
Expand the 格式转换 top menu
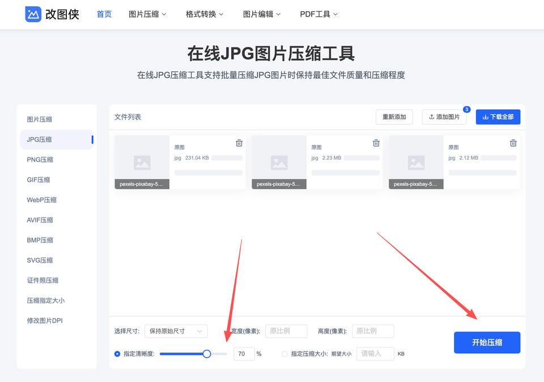coord(205,14)
